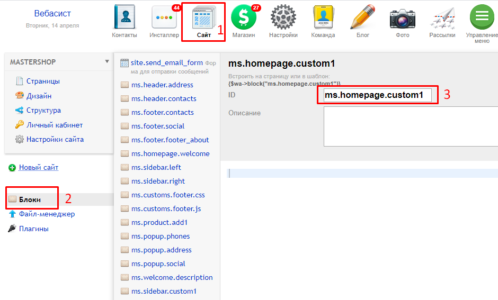Open the green Управление меню button
This screenshot has width=498, height=300.
(x=482, y=17)
